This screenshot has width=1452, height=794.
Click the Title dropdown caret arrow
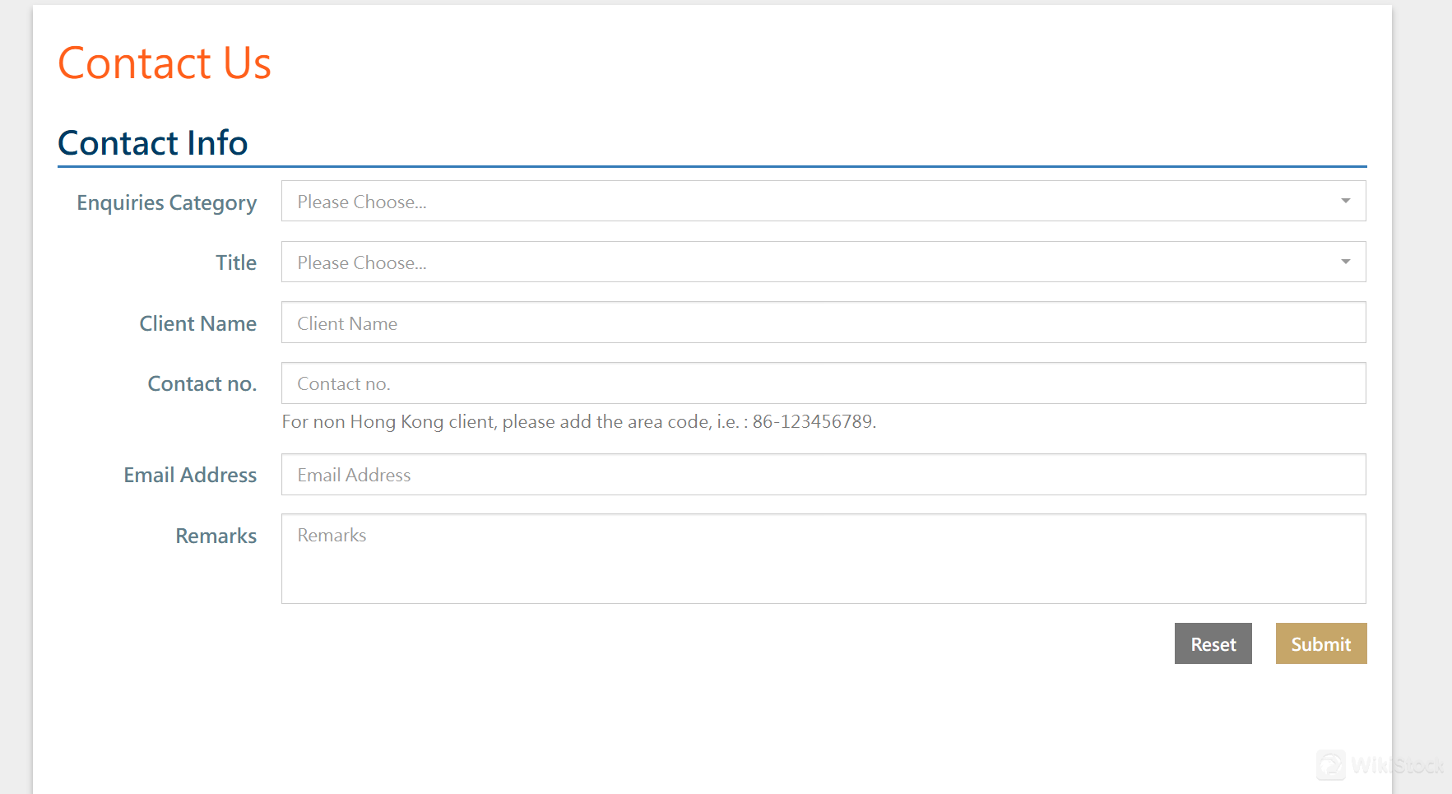(1345, 262)
